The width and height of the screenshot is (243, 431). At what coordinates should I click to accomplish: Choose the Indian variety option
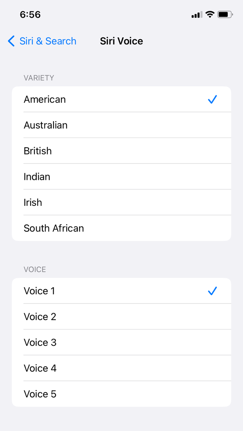pyautogui.click(x=37, y=177)
